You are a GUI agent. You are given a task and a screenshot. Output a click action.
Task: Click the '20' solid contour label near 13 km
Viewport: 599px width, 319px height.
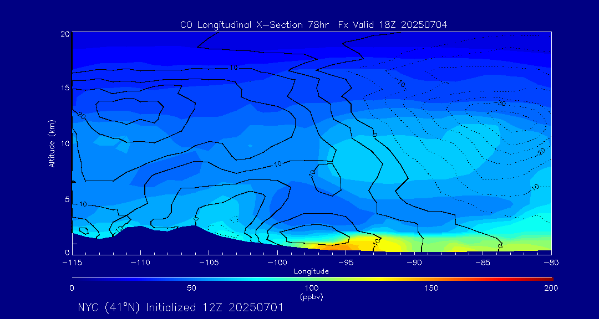81,115
